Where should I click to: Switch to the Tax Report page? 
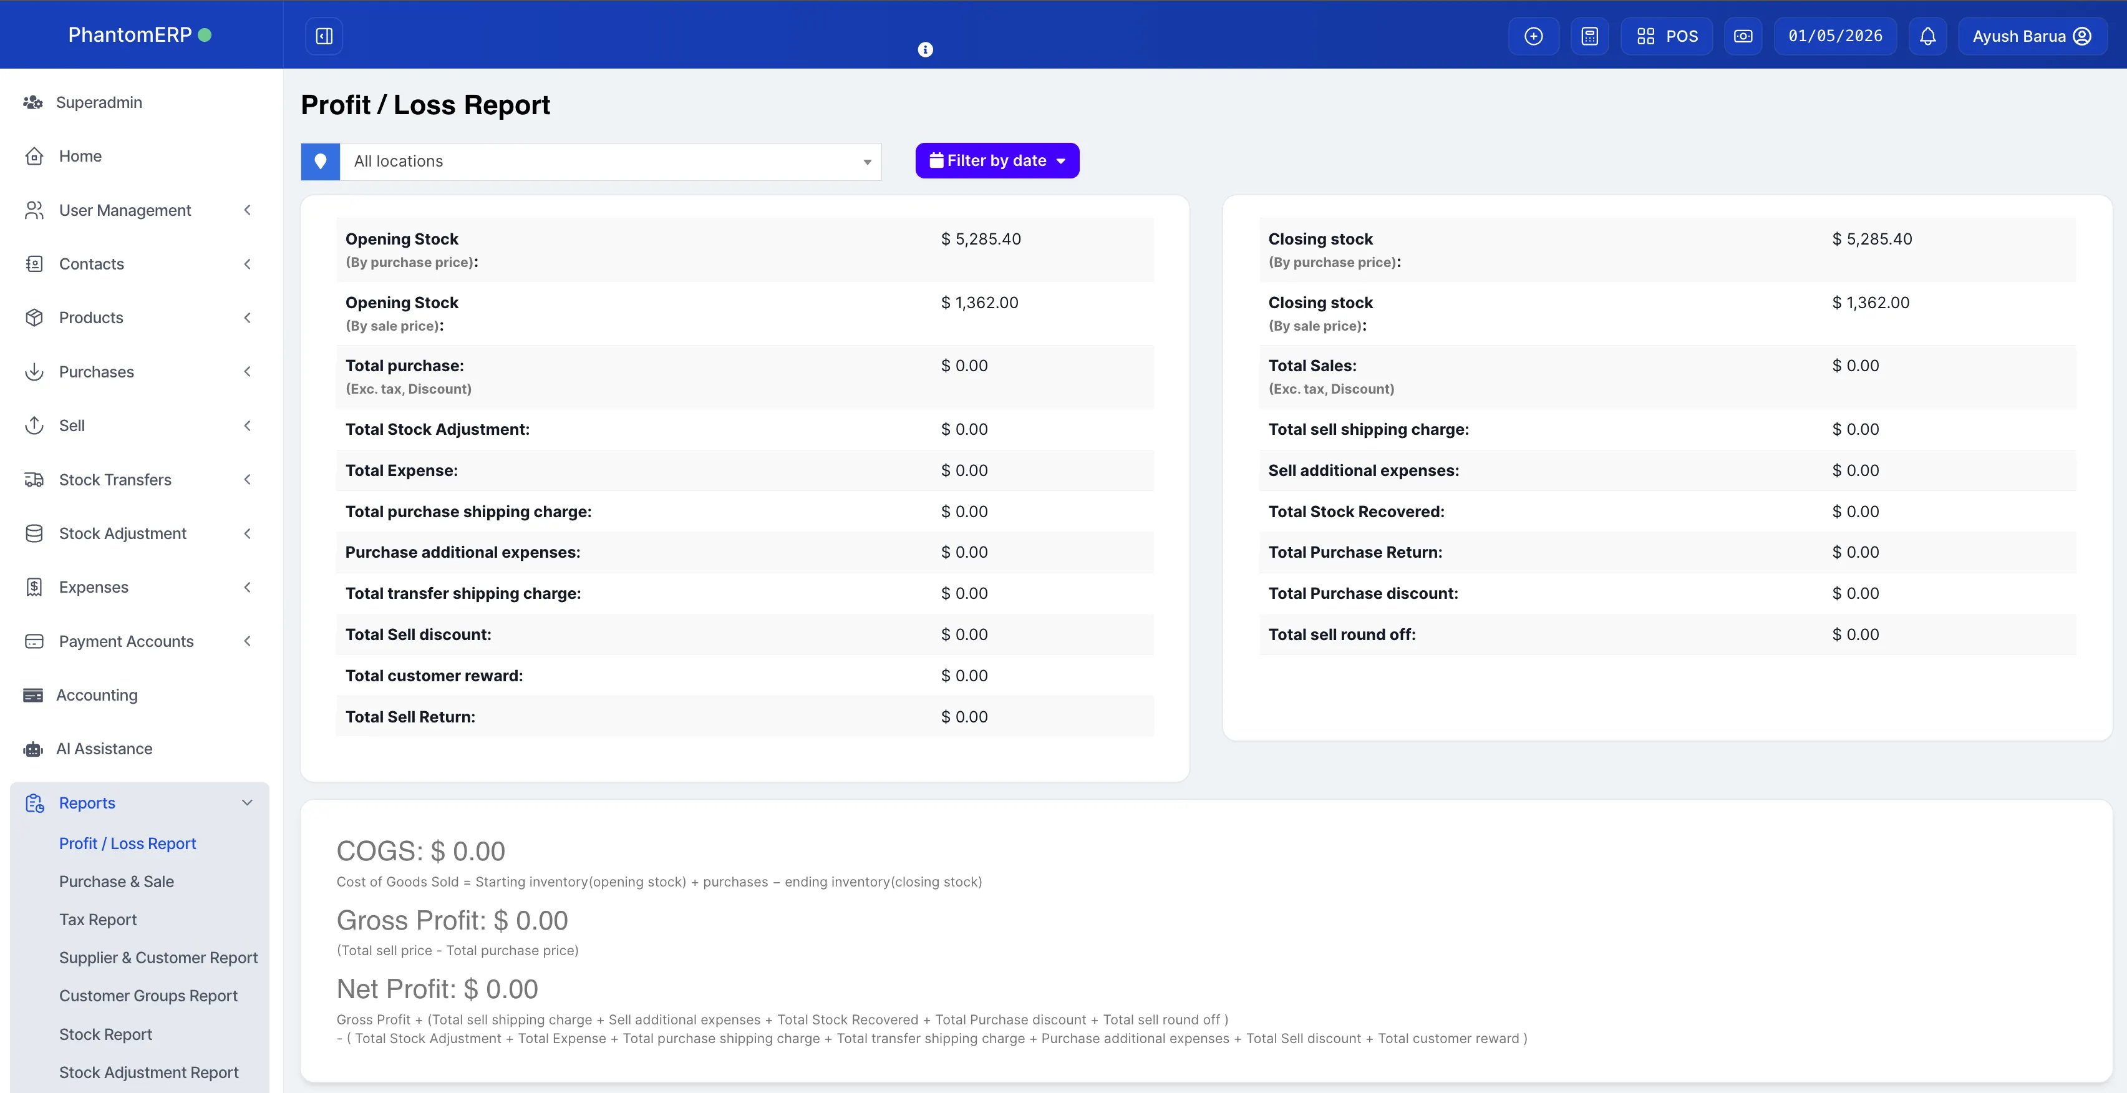click(x=97, y=919)
